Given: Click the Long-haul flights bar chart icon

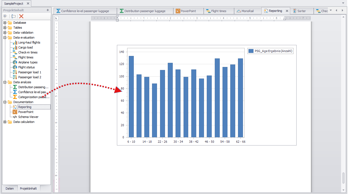Looking at the screenshot, I should click(15, 42).
